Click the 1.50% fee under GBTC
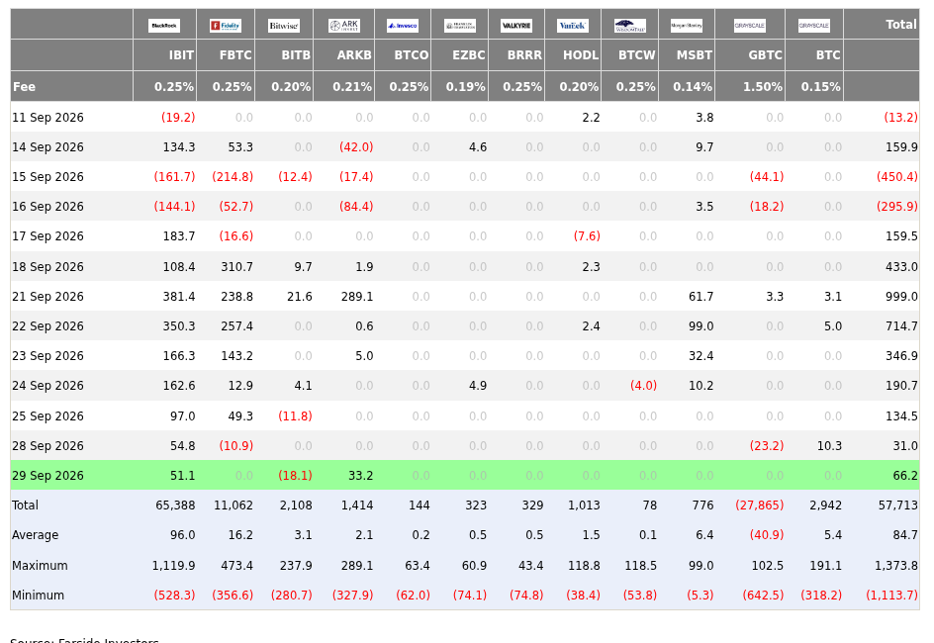Image resolution: width=934 pixels, height=643 pixels. click(x=763, y=87)
